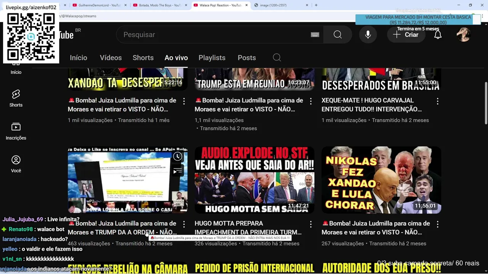Screen dimensions: 488x274
Task: Open the notifications bell
Action: pos(438,35)
